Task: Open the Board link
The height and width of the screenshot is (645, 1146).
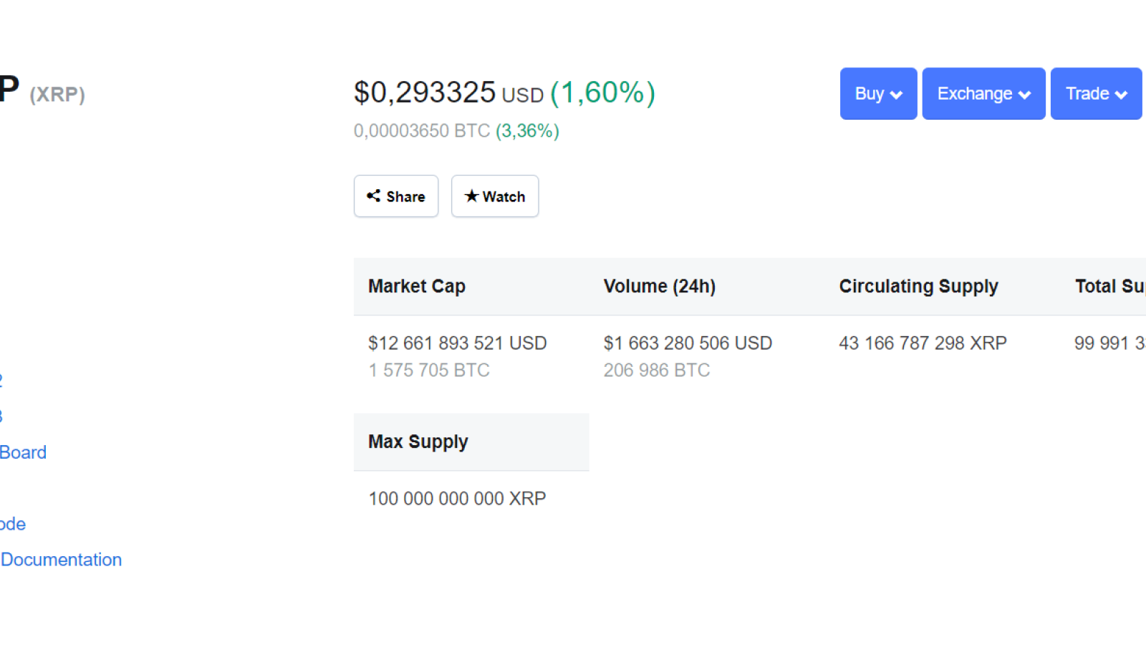Action: 23,452
